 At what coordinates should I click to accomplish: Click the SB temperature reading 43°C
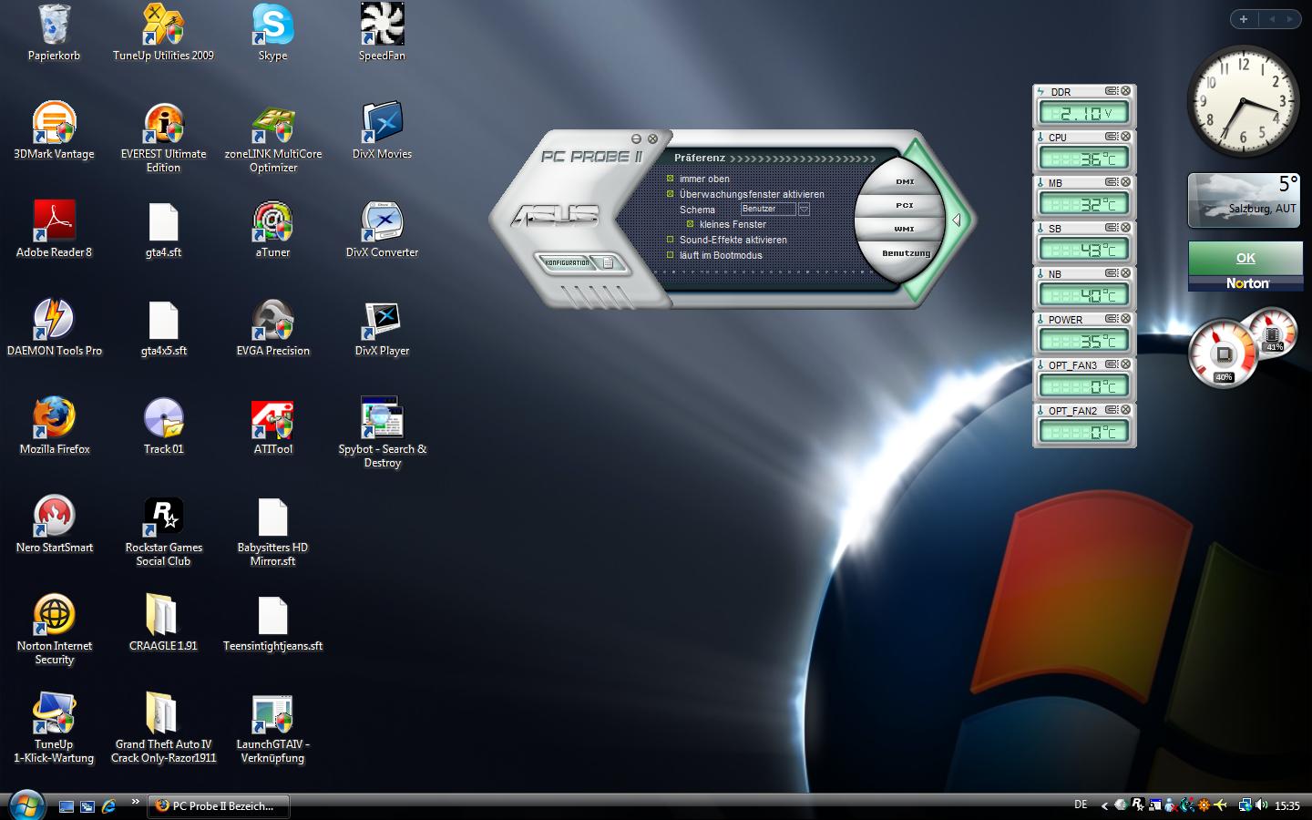1084,250
